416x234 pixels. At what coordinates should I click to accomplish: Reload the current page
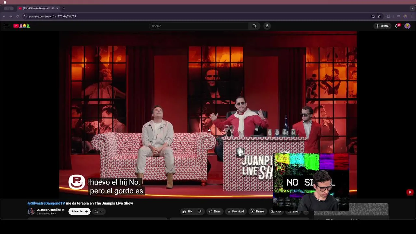tap(17, 16)
